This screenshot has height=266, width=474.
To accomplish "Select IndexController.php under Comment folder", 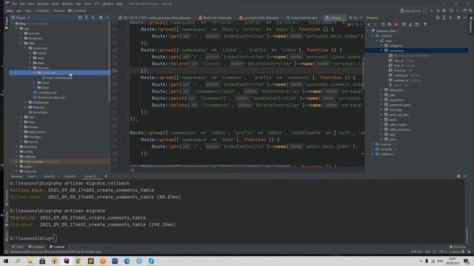I will [58, 78].
